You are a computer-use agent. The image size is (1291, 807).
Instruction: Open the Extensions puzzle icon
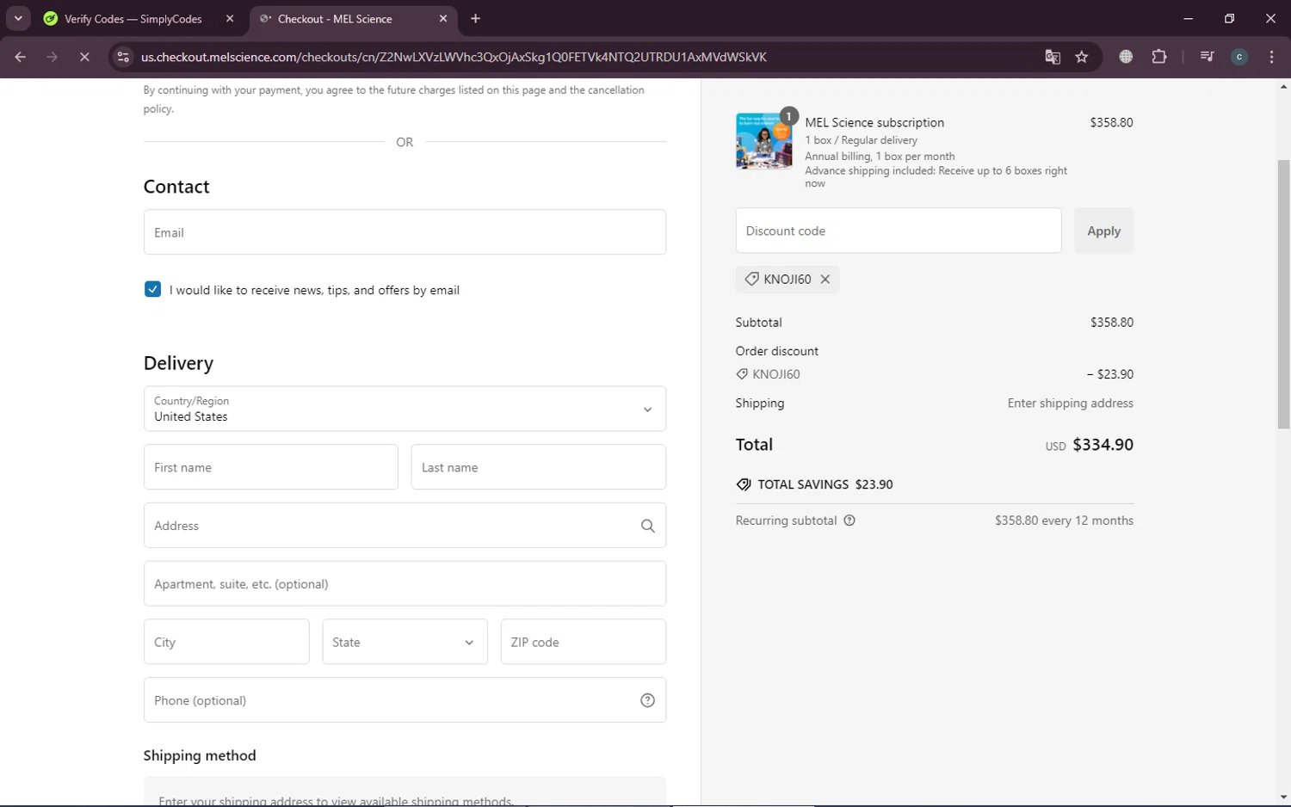1159,57
